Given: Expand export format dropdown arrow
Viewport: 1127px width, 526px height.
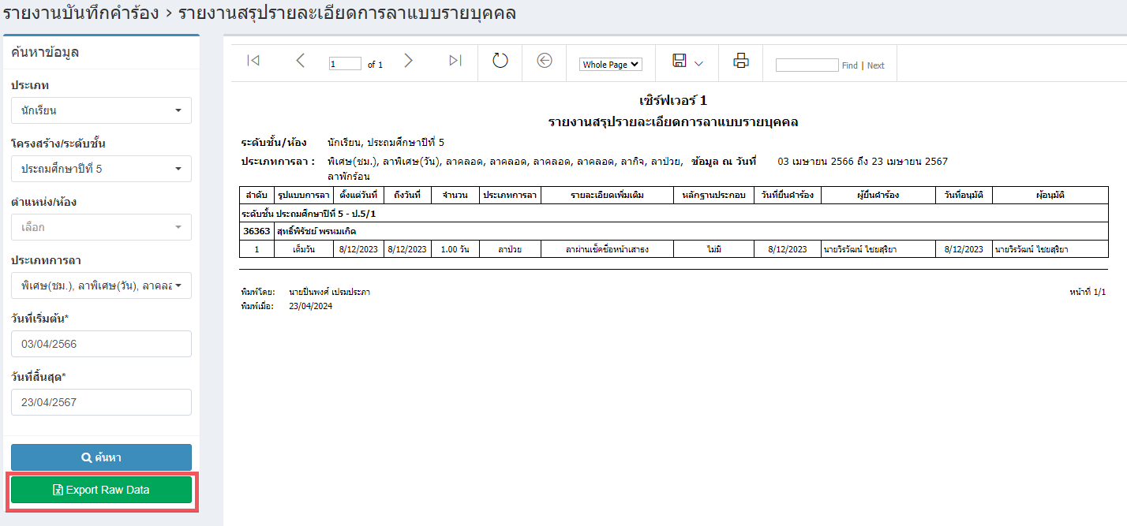Looking at the screenshot, I should click(698, 64).
